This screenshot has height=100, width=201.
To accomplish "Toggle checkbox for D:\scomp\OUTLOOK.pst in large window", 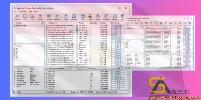I will tap(47, 28).
